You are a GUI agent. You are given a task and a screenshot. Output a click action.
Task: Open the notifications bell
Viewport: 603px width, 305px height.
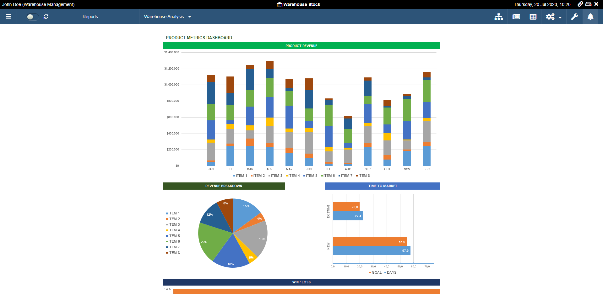[590, 17]
